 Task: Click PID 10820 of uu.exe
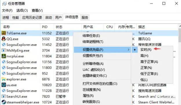(x=47, y=85)
